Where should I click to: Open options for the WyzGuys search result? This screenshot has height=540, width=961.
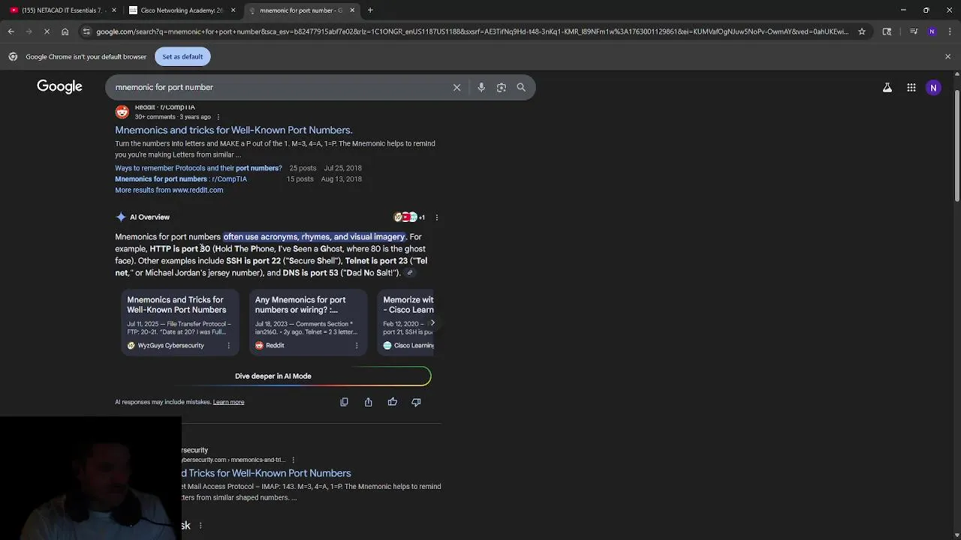click(x=294, y=460)
